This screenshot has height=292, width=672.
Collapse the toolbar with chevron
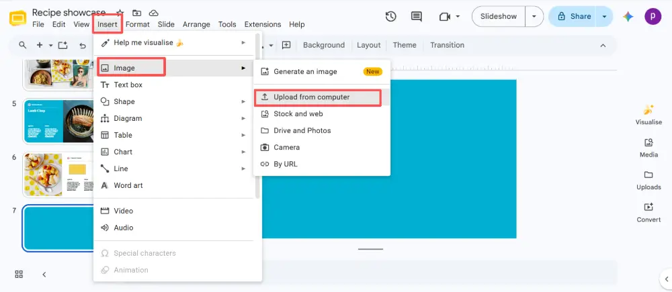point(603,46)
